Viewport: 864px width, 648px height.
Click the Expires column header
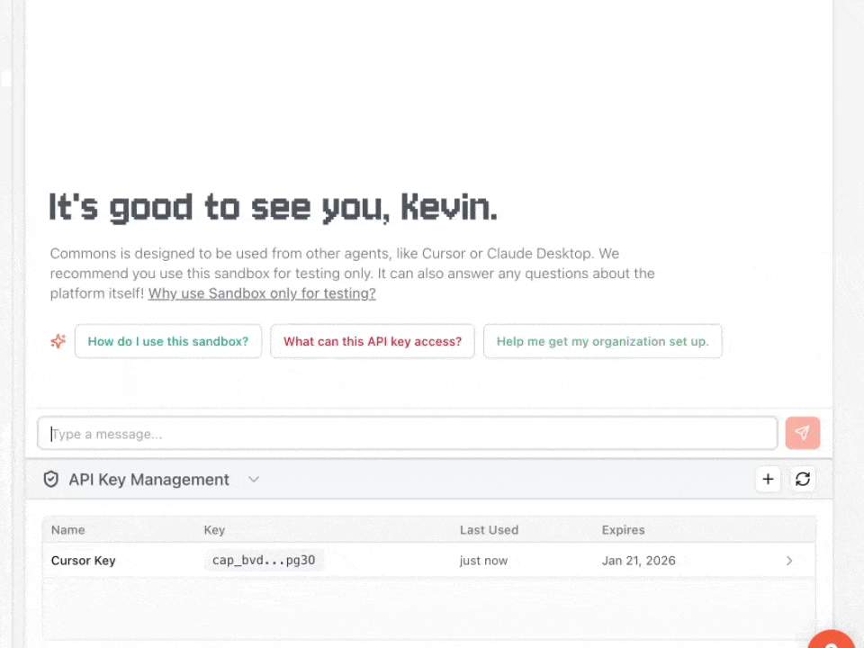[x=623, y=530]
